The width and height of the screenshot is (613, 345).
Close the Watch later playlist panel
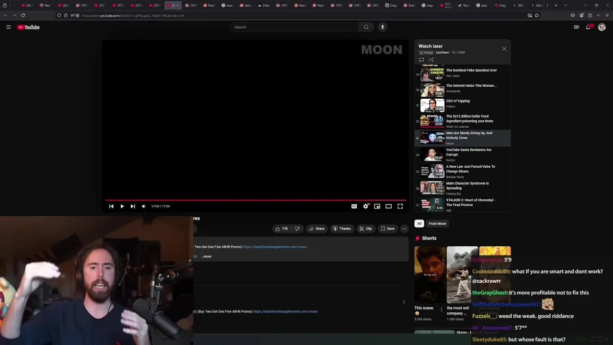click(504, 49)
